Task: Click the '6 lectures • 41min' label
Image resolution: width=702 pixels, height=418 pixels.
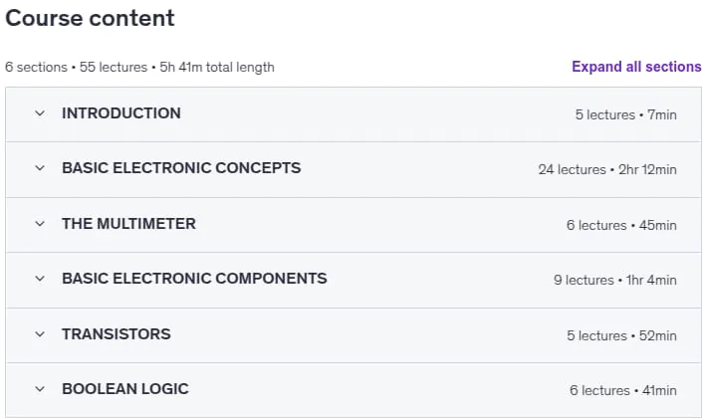Action: [x=623, y=391]
